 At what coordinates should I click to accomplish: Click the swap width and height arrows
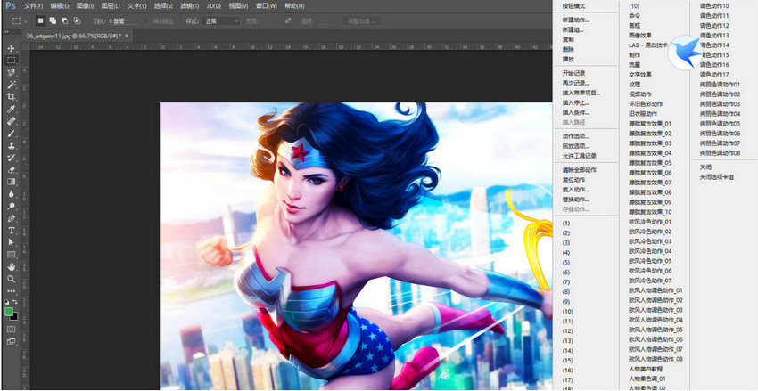(x=289, y=20)
